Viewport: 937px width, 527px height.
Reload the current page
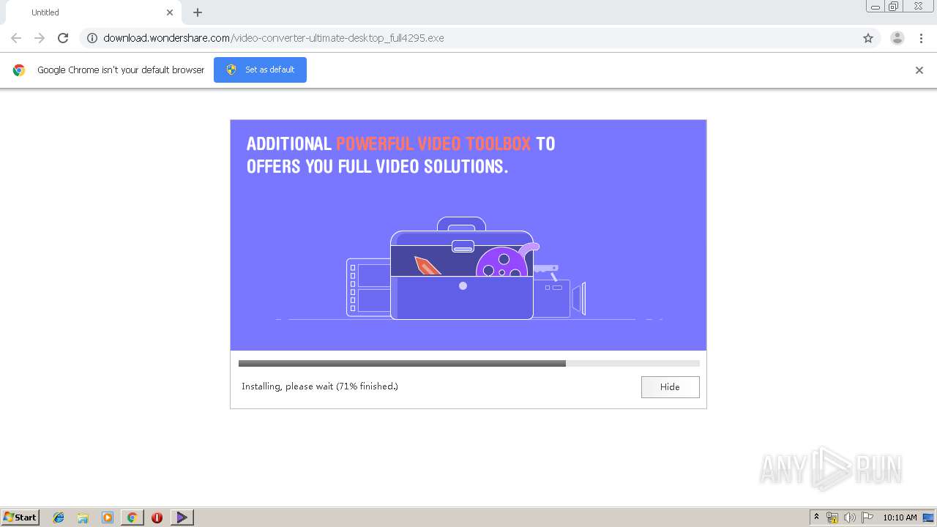click(x=63, y=38)
